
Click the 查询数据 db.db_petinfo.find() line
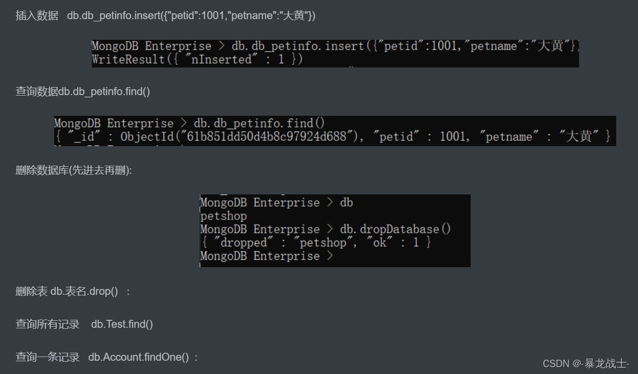(x=82, y=91)
